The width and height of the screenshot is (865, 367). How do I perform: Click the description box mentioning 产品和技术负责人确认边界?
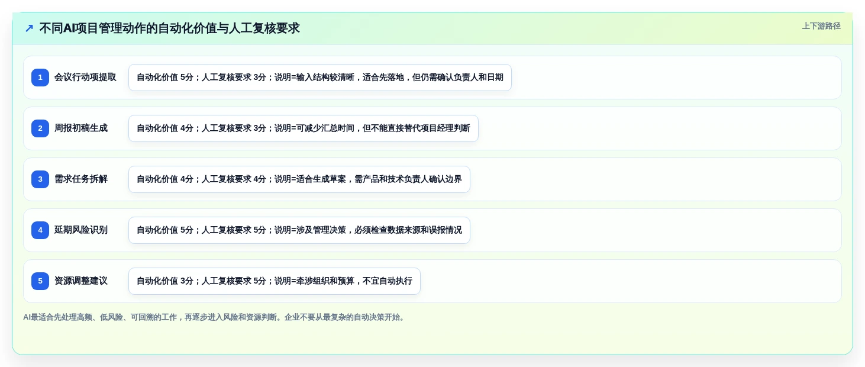299,179
